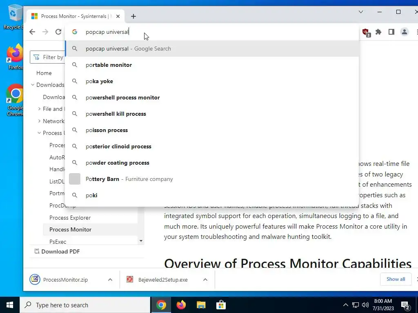Choose 'powder coating process' suggestion
The image size is (418, 313).
pyautogui.click(x=212, y=163)
